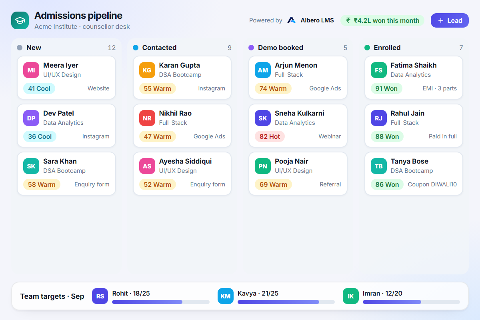
Task: Click the ₹4.2L won this month badge
Action: (x=382, y=20)
